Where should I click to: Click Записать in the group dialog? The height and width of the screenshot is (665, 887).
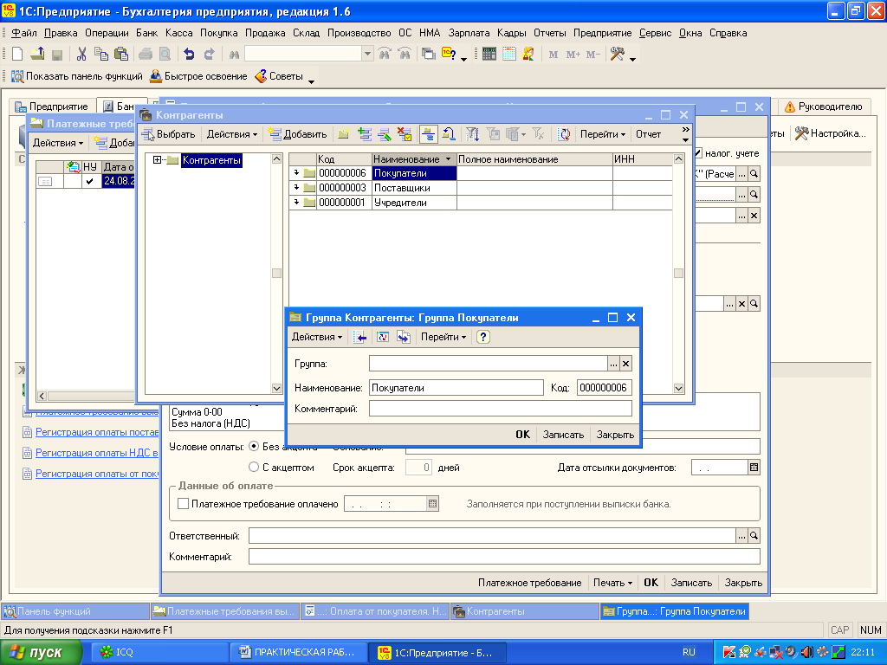pos(563,435)
